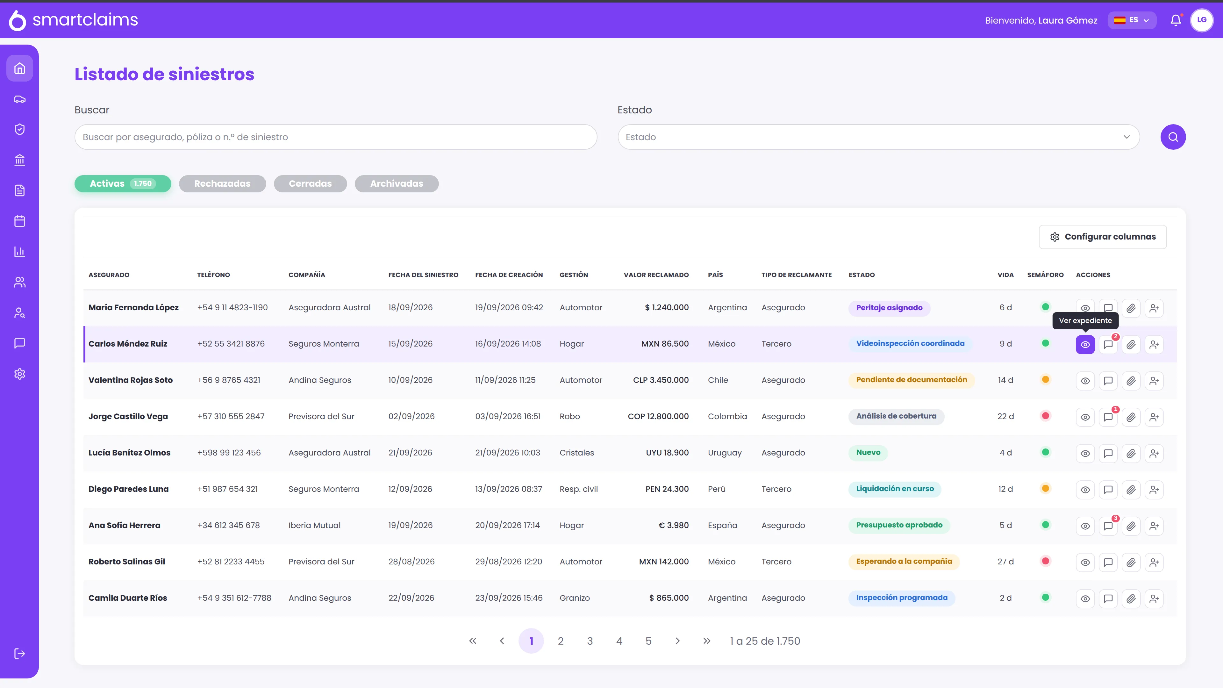Image resolution: width=1223 pixels, height=688 pixels.
Task: Open the LG user avatar
Action: (x=1202, y=20)
